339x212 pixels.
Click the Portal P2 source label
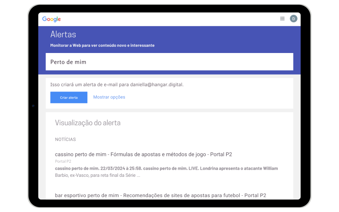coord(63,161)
